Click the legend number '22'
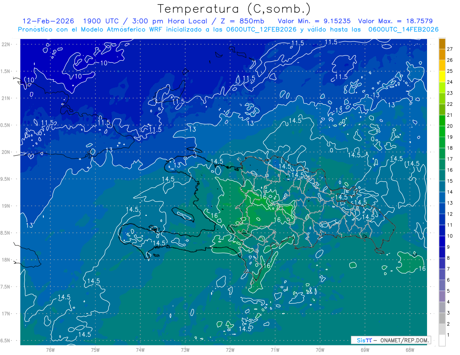Viewport: 460px width, 355px height. point(450,104)
